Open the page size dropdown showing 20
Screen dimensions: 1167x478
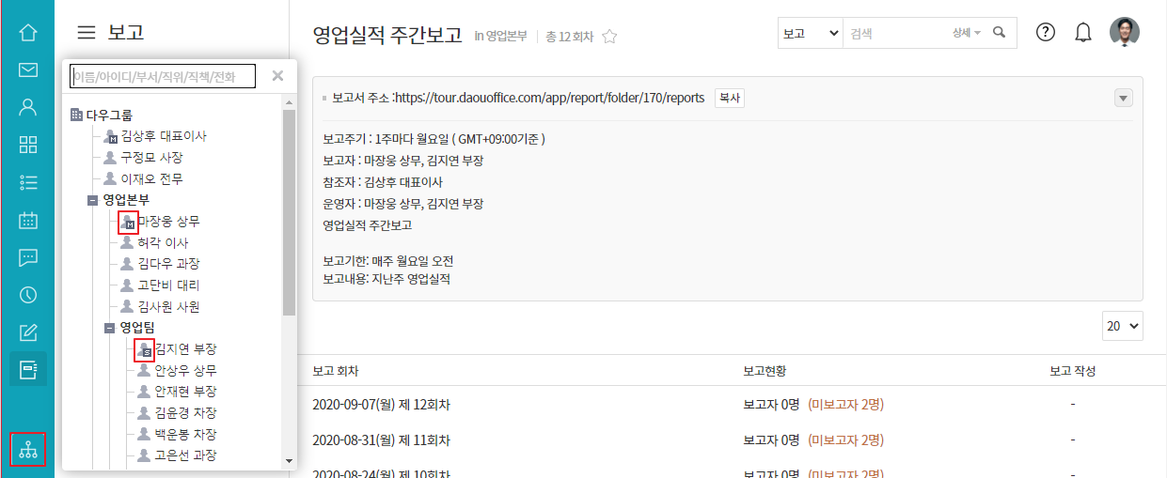coord(1123,326)
